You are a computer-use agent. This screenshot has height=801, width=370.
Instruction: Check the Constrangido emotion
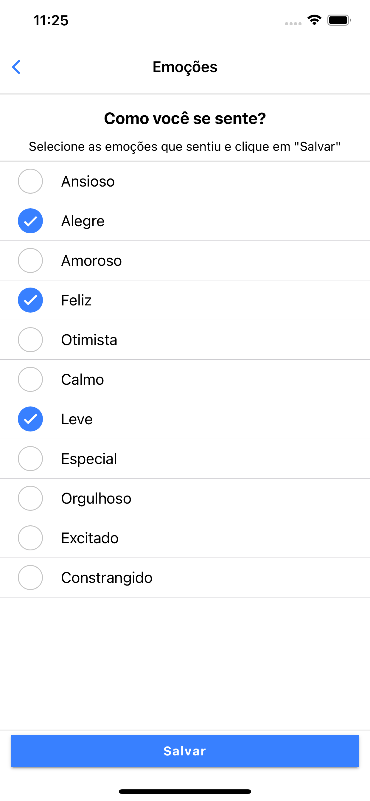[x=30, y=578]
